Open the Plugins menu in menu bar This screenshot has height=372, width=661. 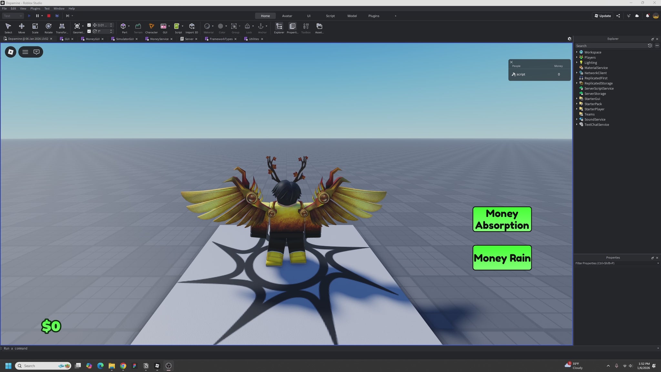coord(35,8)
